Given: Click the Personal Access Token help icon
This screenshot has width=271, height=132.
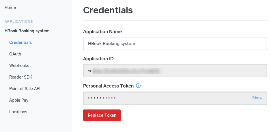Looking at the screenshot, I should tap(138, 86).
